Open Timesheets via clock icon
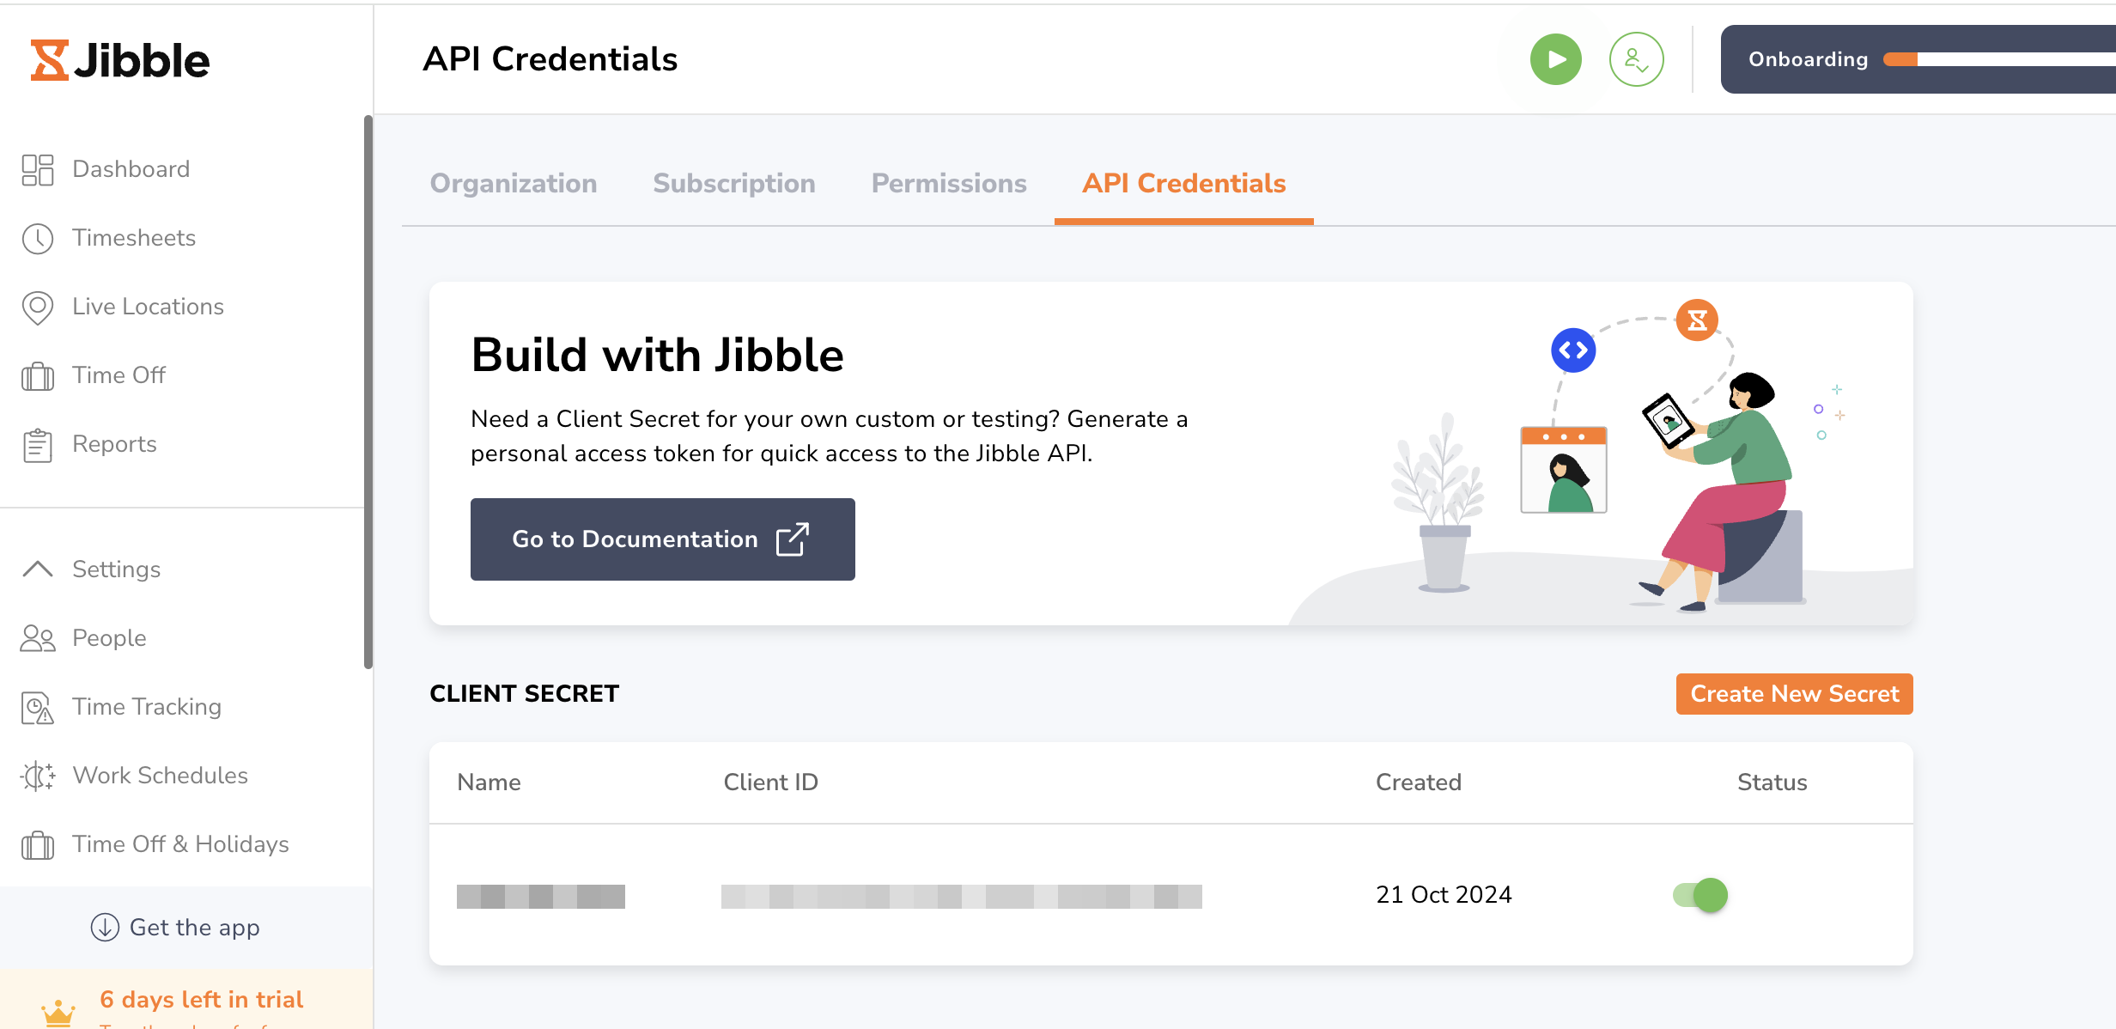Viewport: 2116px width, 1029px height. click(x=38, y=238)
